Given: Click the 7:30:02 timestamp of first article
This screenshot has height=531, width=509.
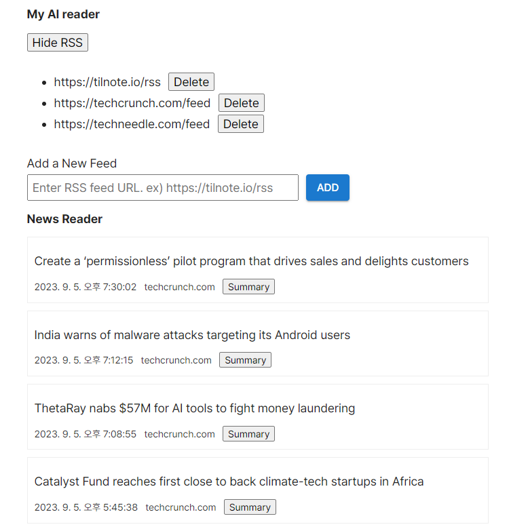Looking at the screenshot, I should 86,287.
